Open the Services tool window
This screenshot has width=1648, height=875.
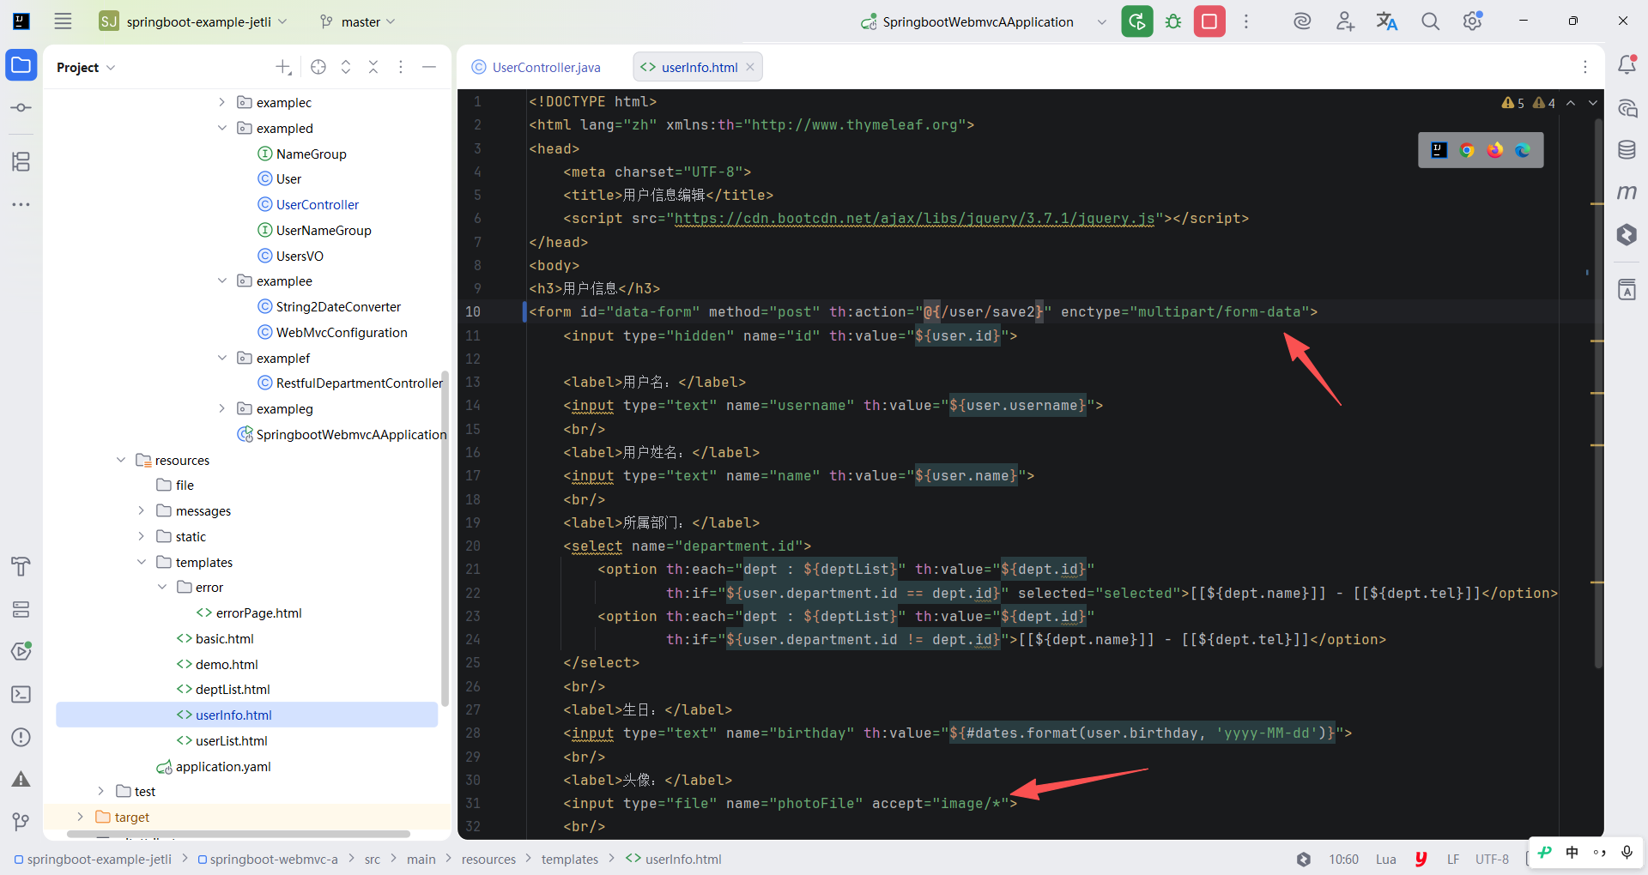(21, 609)
